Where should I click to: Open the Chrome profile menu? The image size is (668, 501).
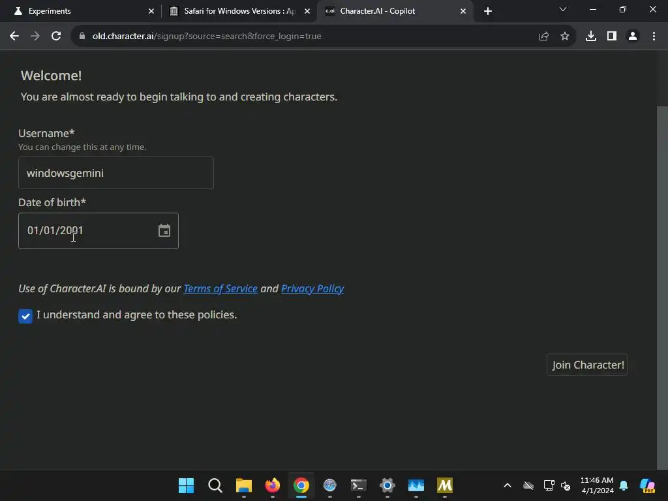pyautogui.click(x=633, y=37)
